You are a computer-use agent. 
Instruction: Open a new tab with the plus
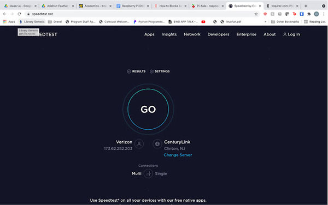pos(306,6)
